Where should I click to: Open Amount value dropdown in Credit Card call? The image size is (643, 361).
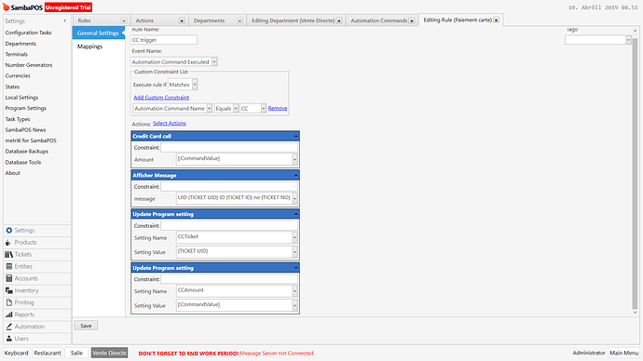tap(294, 159)
